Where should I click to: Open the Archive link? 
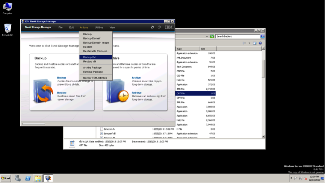click(x=136, y=78)
